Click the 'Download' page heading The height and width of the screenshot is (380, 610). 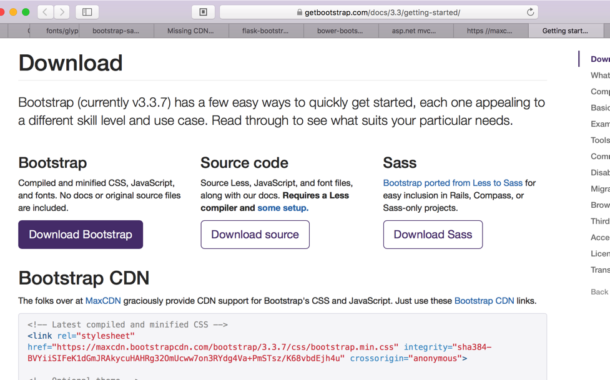[x=71, y=63]
